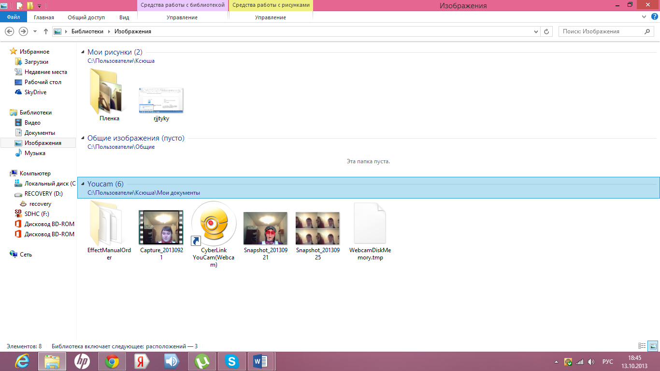Screen dimensions: 660x371
Task: Go up one folder level
Action: pyautogui.click(x=46, y=31)
